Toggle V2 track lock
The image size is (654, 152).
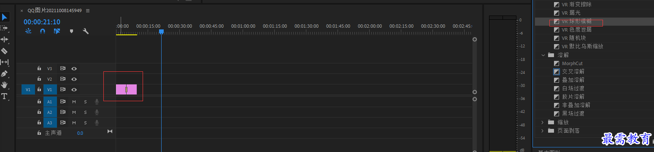click(39, 79)
